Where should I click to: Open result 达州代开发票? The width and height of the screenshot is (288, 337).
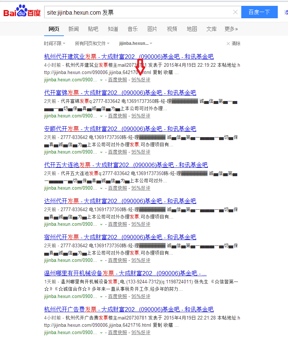pyautogui.click(x=120, y=201)
